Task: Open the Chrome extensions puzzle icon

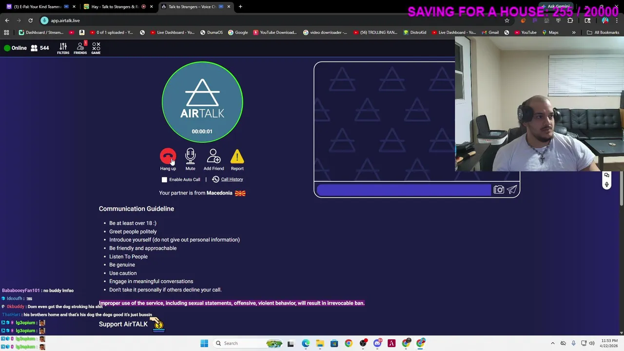Action: click(570, 20)
